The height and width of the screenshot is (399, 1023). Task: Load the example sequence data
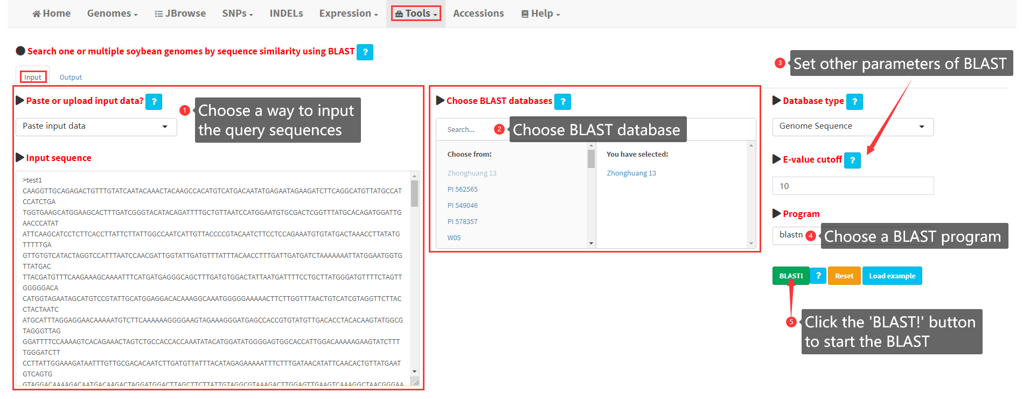coord(892,276)
